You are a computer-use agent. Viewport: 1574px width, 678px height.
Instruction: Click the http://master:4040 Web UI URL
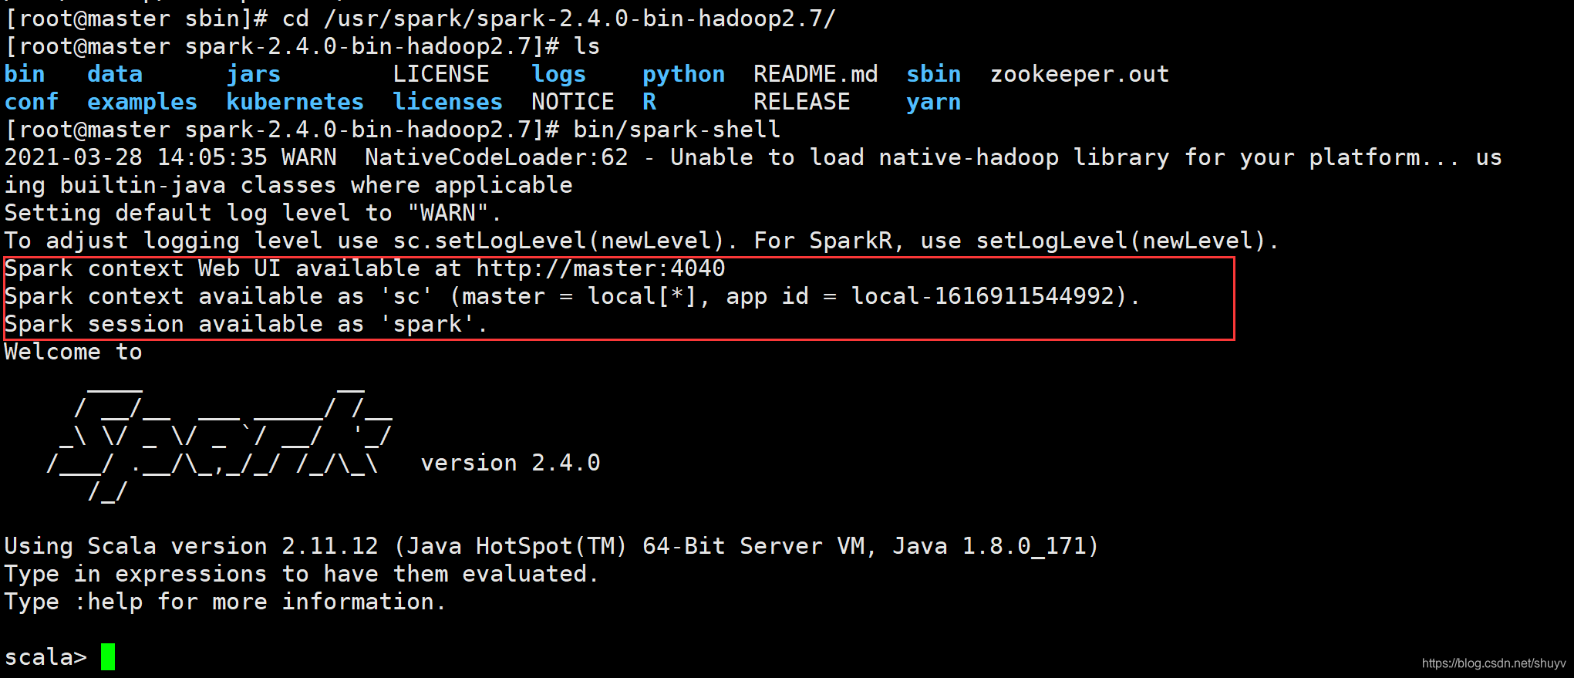(601, 268)
